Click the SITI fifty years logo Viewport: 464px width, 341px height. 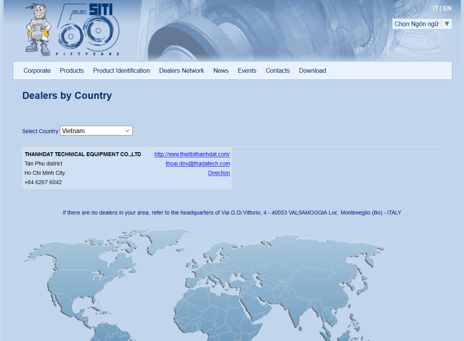[x=89, y=30]
